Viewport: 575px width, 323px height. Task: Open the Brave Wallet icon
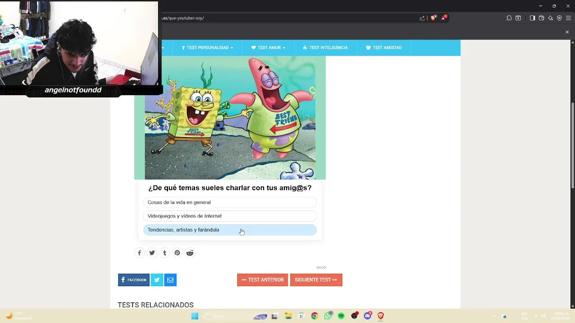(x=541, y=18)
